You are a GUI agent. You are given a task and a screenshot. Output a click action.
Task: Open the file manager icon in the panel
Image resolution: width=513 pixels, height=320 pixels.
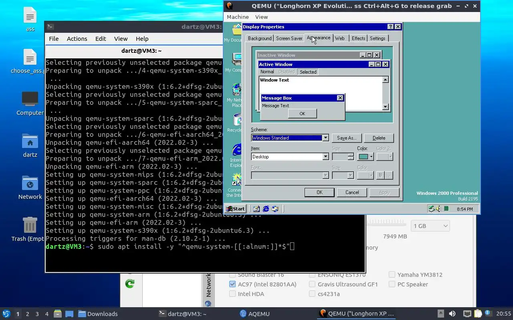click(57, 314)
